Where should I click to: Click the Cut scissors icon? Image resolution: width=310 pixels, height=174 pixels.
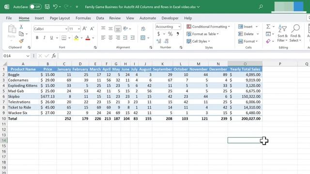click(x=21, y=27)
